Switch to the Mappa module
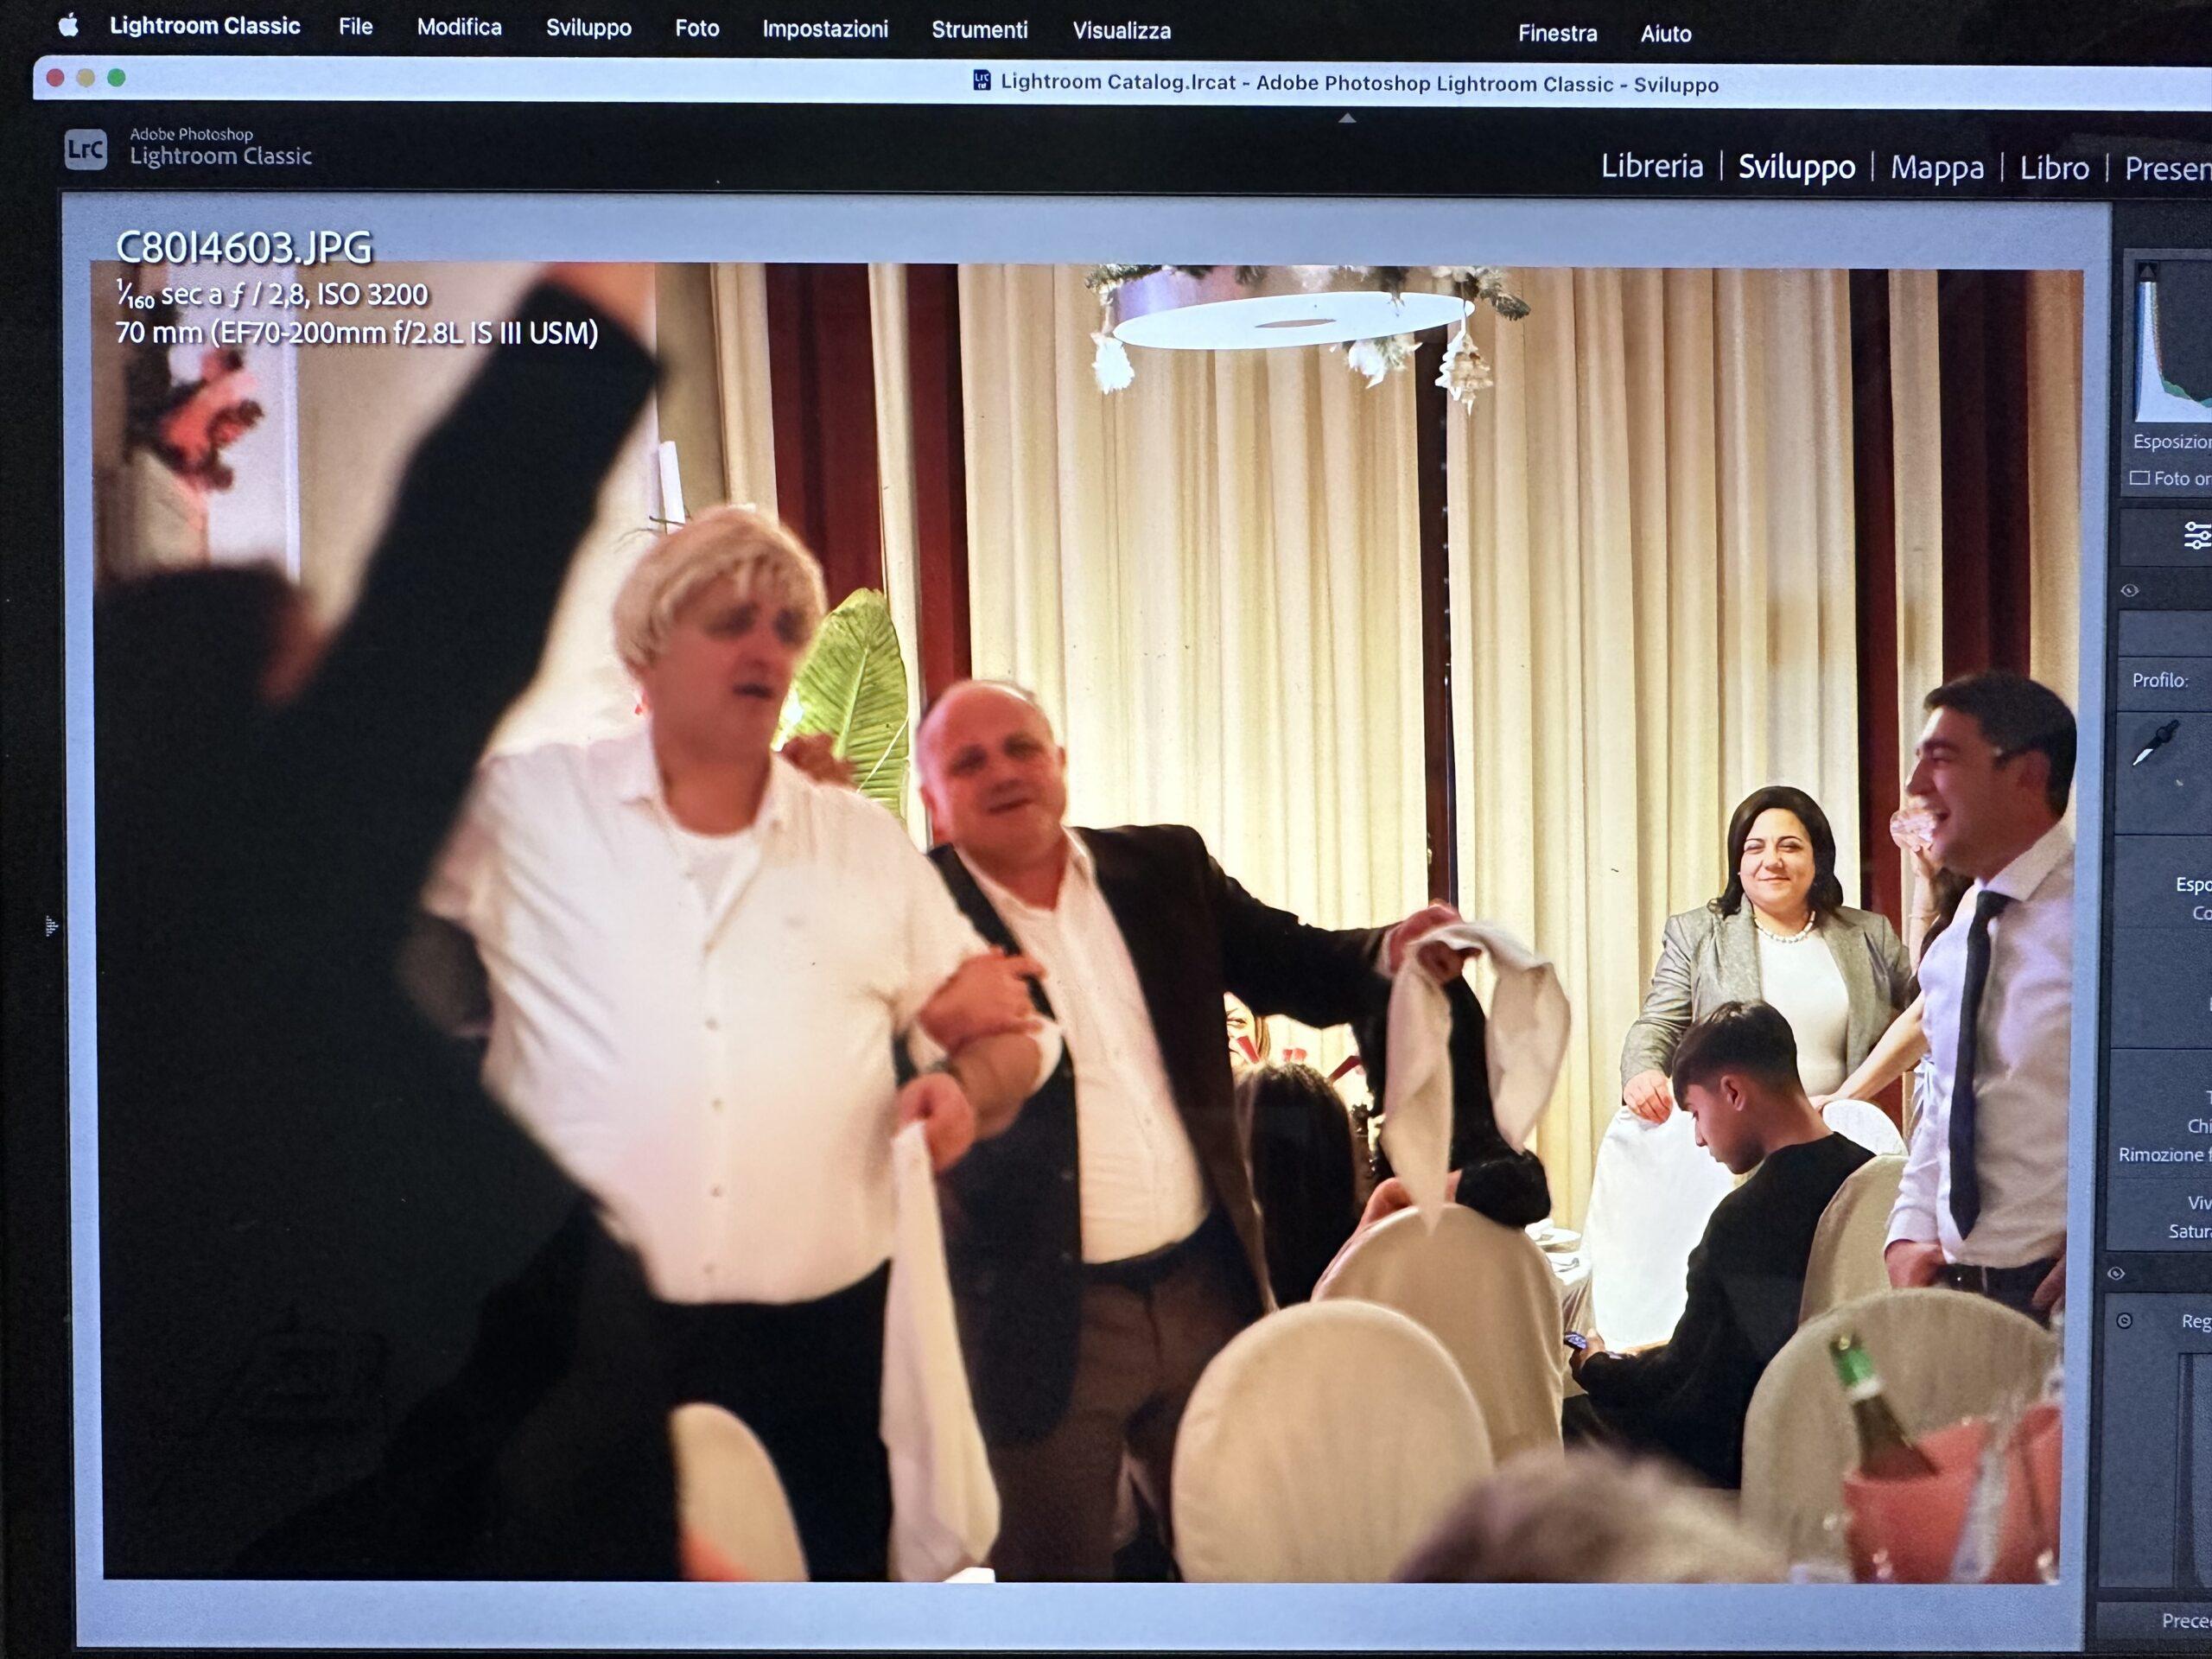 pyautogui.click(x=1936, y=168)
